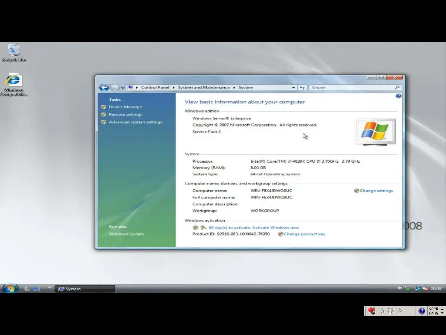Screen dimensions: 446x335
Task: Select the Service Pack 1 text
Action: pyautogui.click(x=206, y=132)
